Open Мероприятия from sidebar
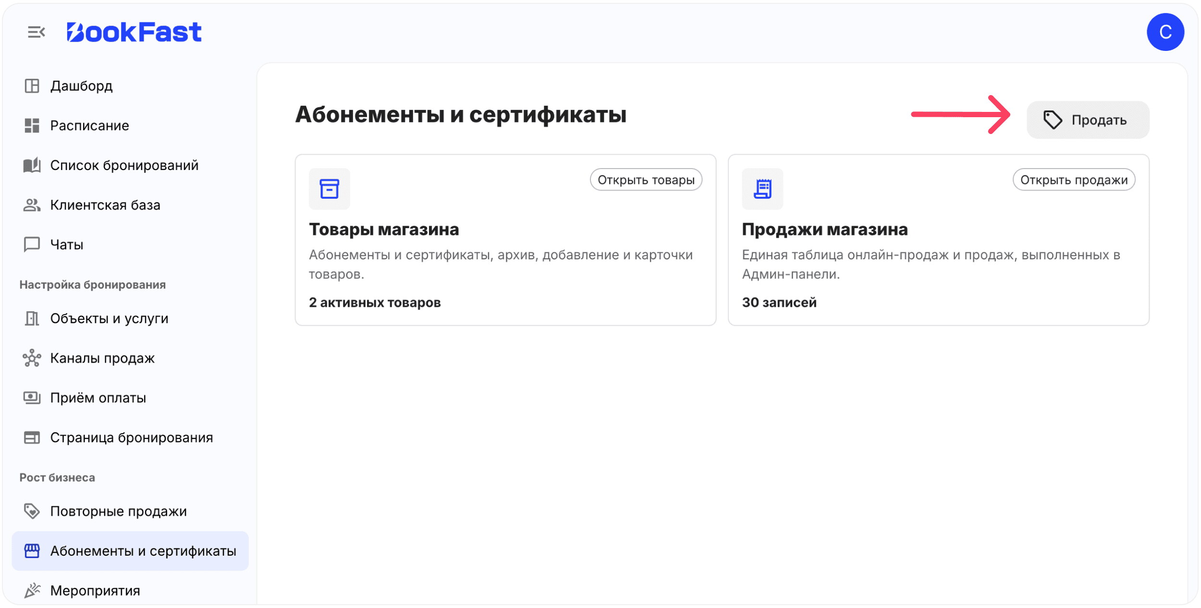 tap(130, 590)
